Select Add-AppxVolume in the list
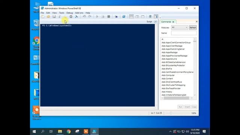The height and width of the screenshot is (135, 240). click(169, 59)
